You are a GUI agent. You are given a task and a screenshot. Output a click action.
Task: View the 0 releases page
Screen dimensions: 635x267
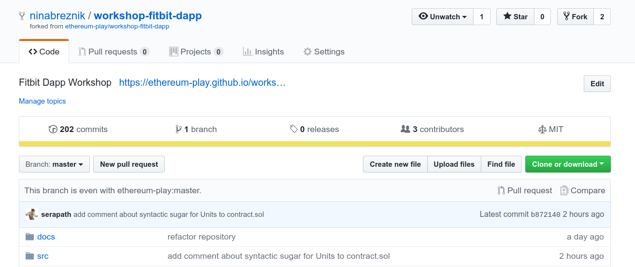pyautogui.click(x=314, y=129)
